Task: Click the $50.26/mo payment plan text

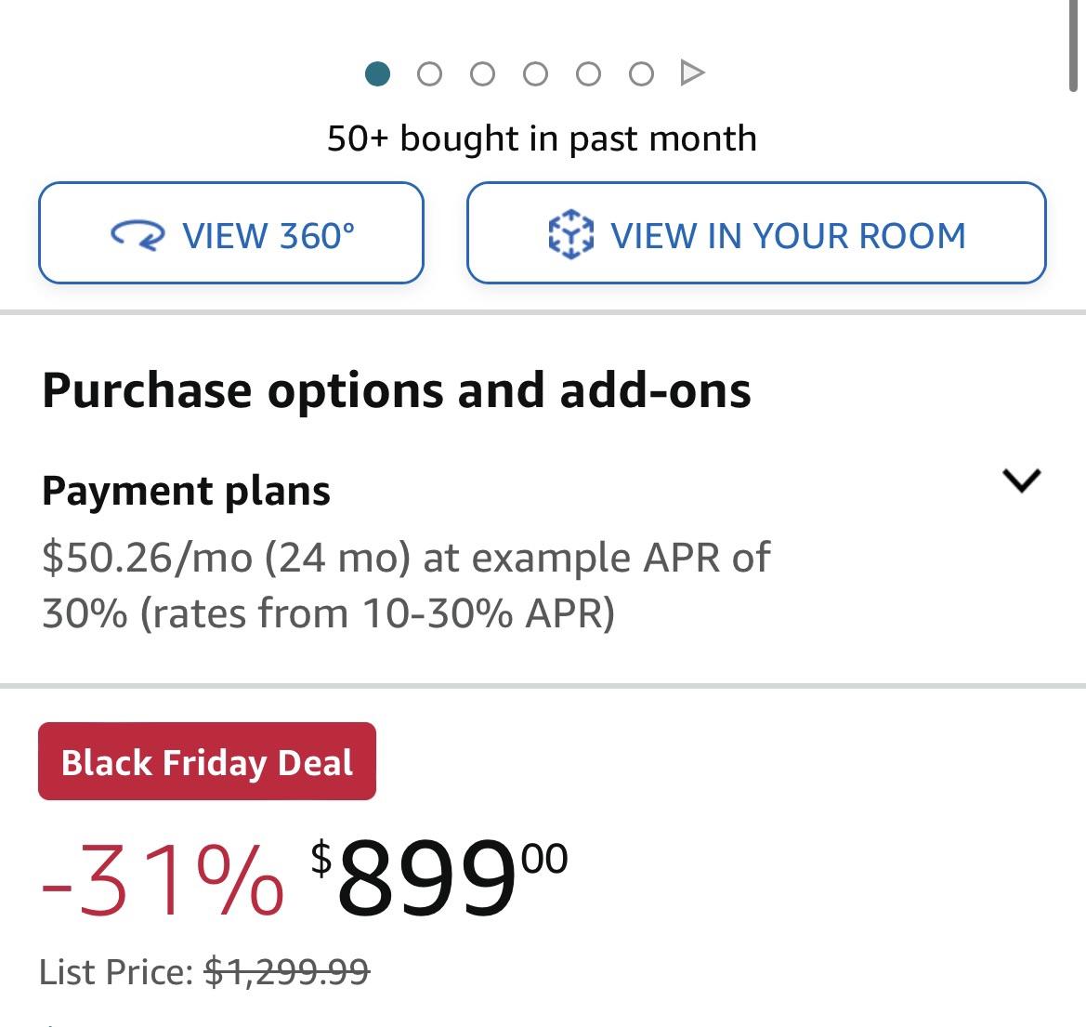Action: pos(407,584)
